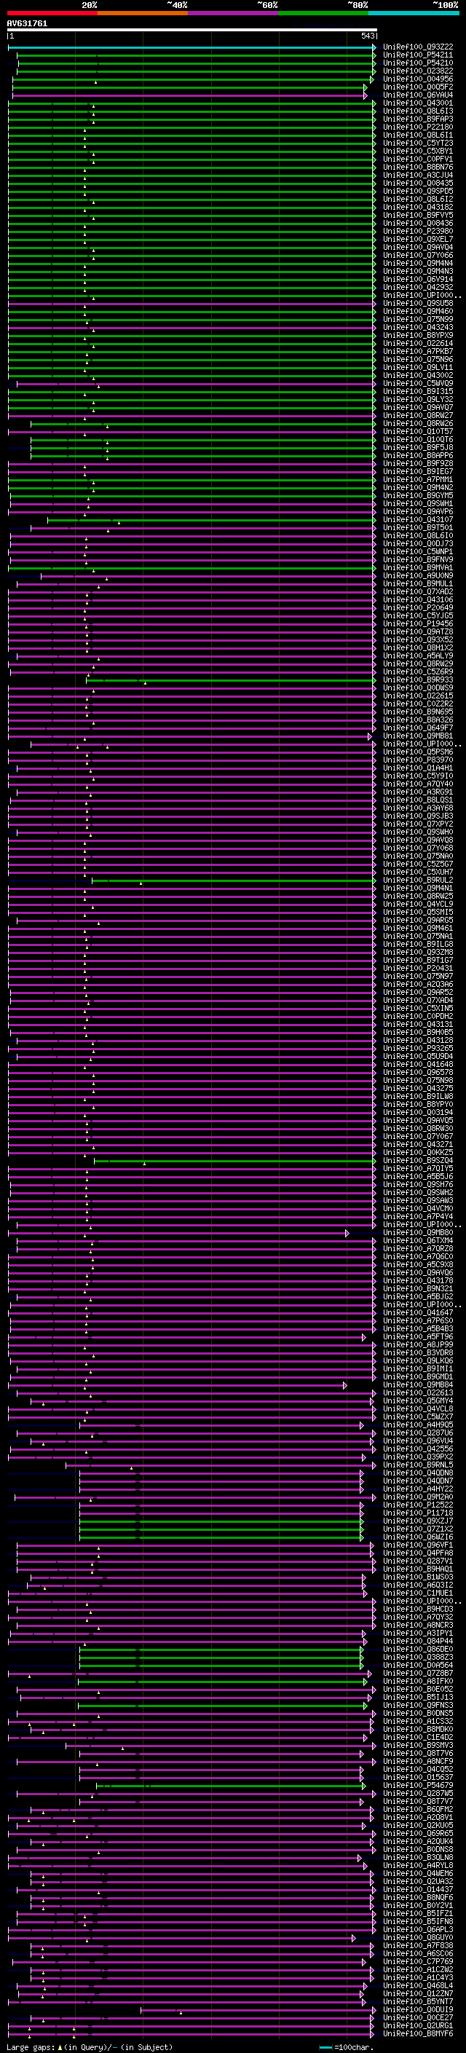This screenshot has width=466, height=2053.
Task: Select the UniRef100_Q96578 label
Action: coord(418,1072)
